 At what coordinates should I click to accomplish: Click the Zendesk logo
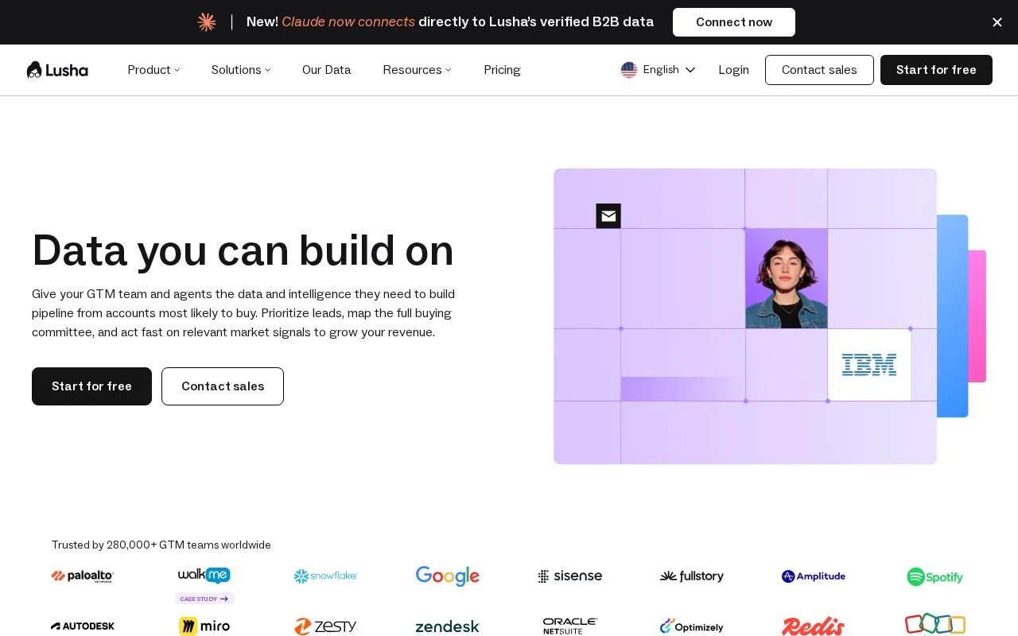coord(448,626)
